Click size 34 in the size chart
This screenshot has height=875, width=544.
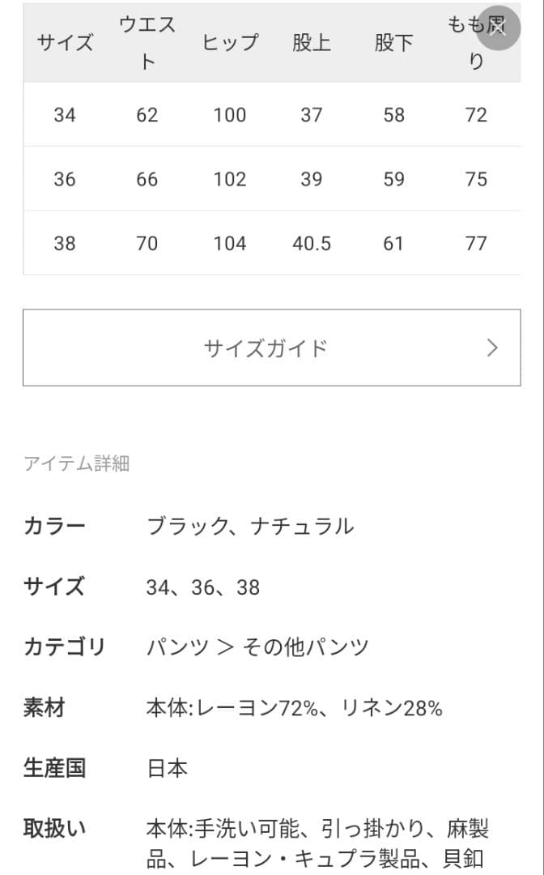point(65,115)
